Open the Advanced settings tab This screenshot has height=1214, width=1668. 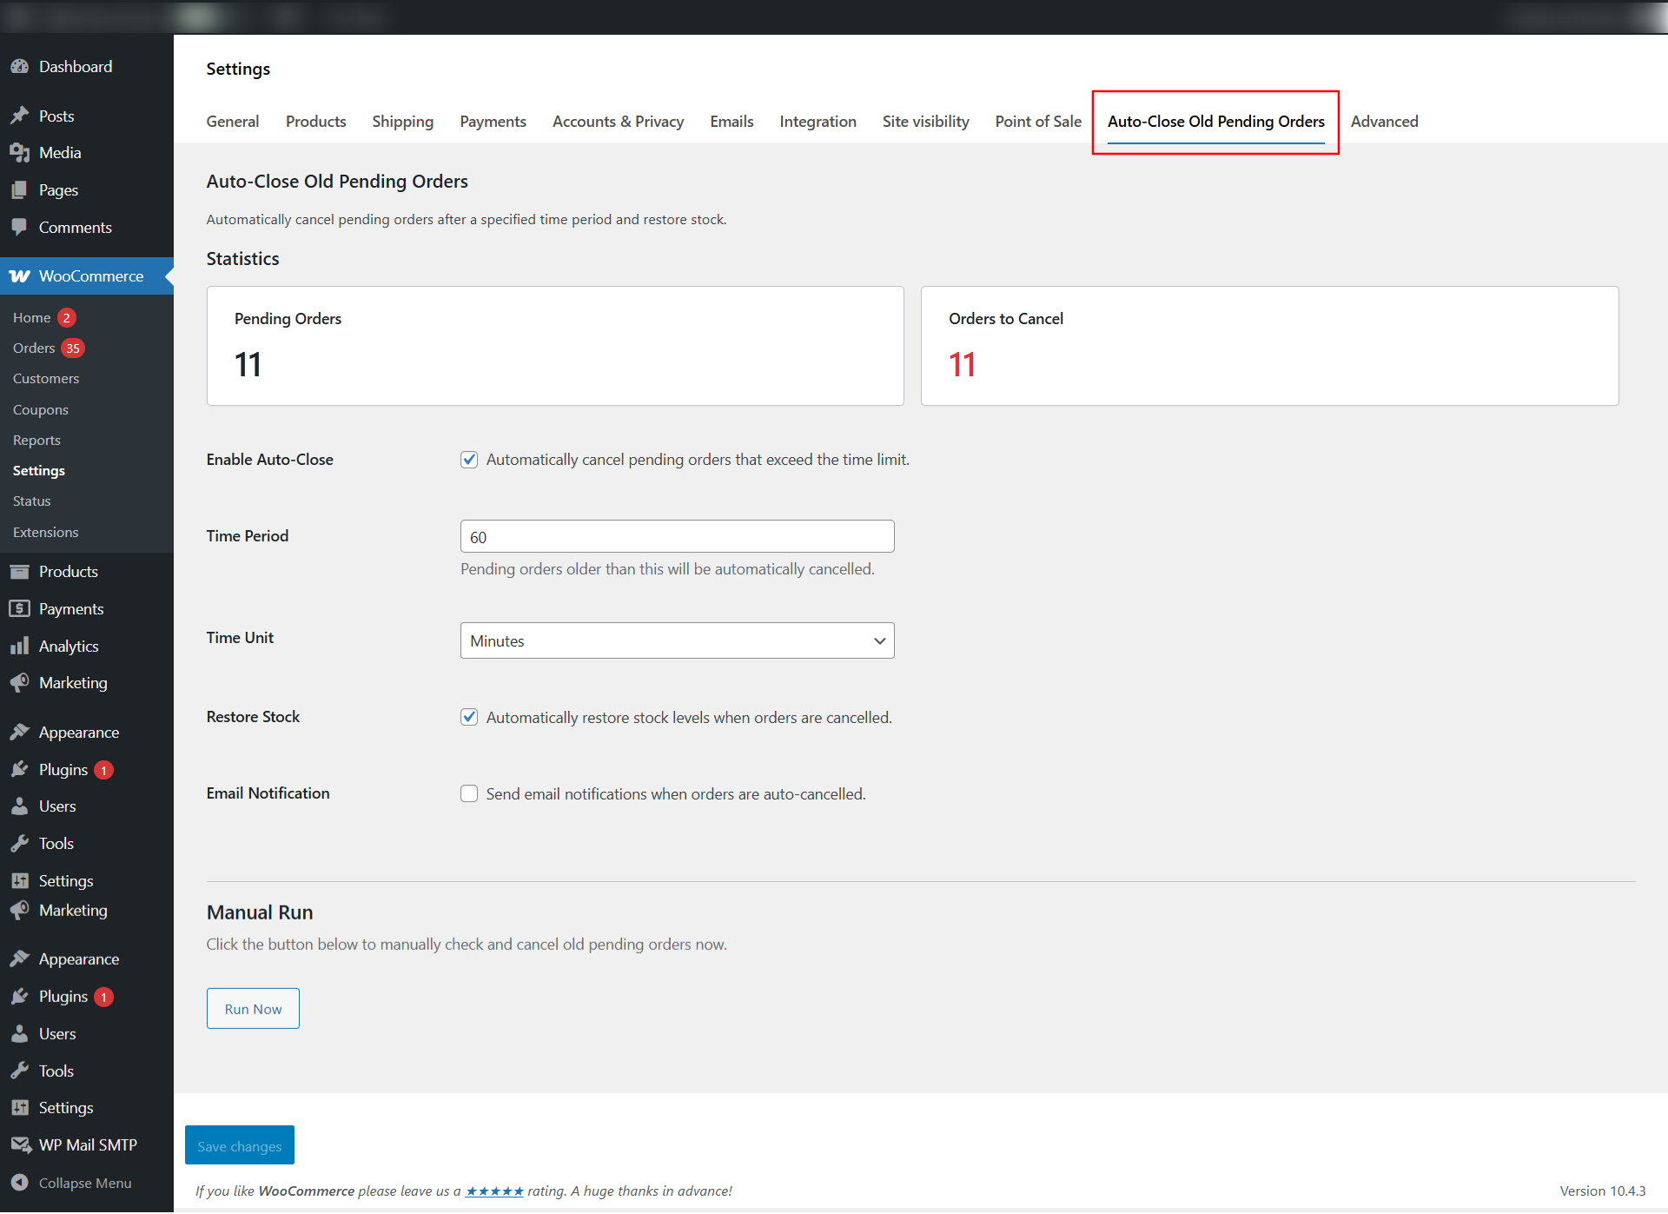tap(1384, 122)
